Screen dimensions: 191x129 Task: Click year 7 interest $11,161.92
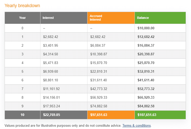51,89
